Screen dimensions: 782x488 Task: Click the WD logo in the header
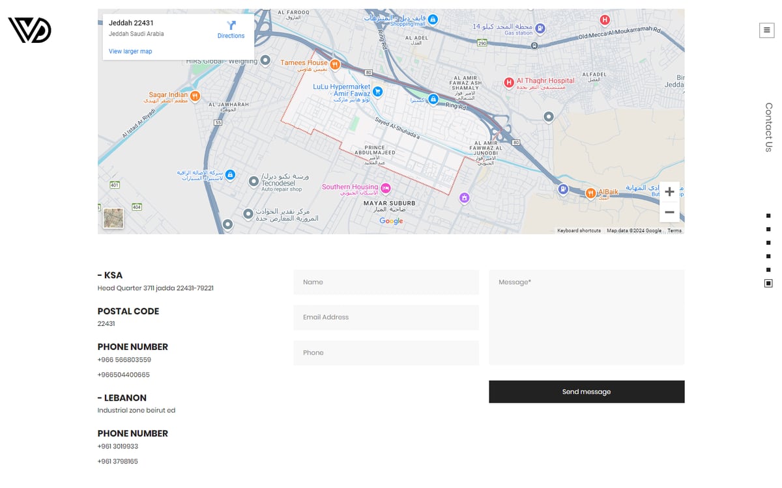click(29, 30)
